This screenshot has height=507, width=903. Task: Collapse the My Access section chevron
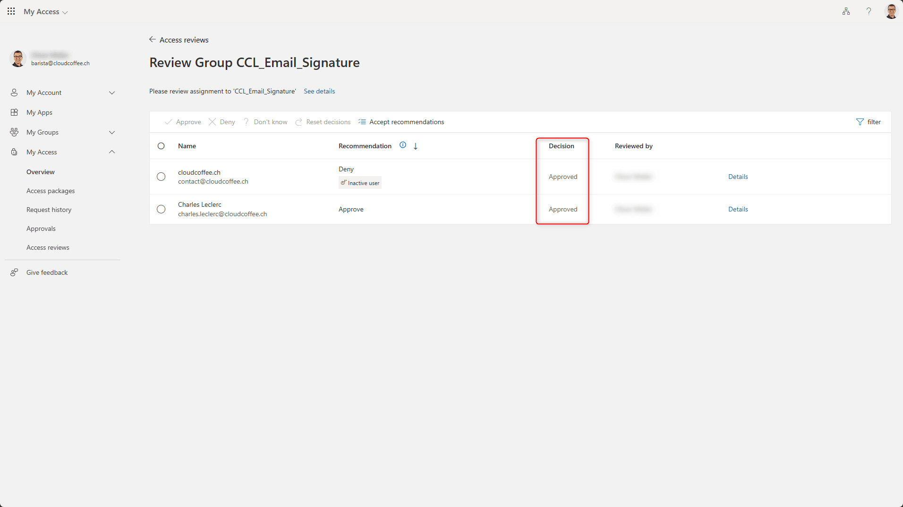tap(112, 152)
